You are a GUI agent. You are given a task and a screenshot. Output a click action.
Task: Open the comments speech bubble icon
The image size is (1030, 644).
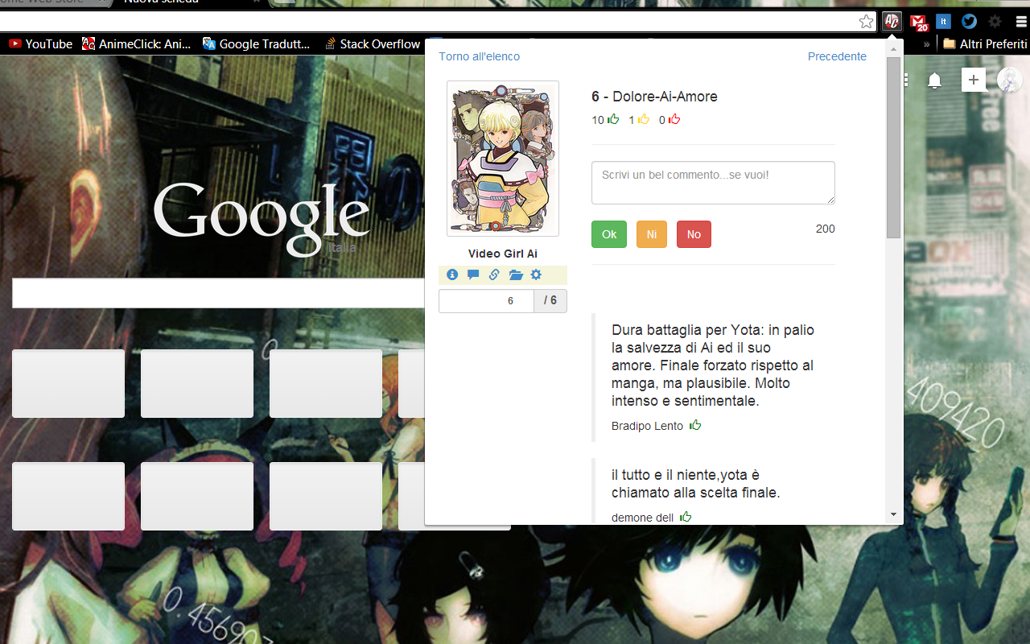[472, 275]
